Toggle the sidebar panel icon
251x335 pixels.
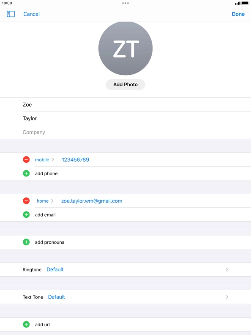coord(11,14)
